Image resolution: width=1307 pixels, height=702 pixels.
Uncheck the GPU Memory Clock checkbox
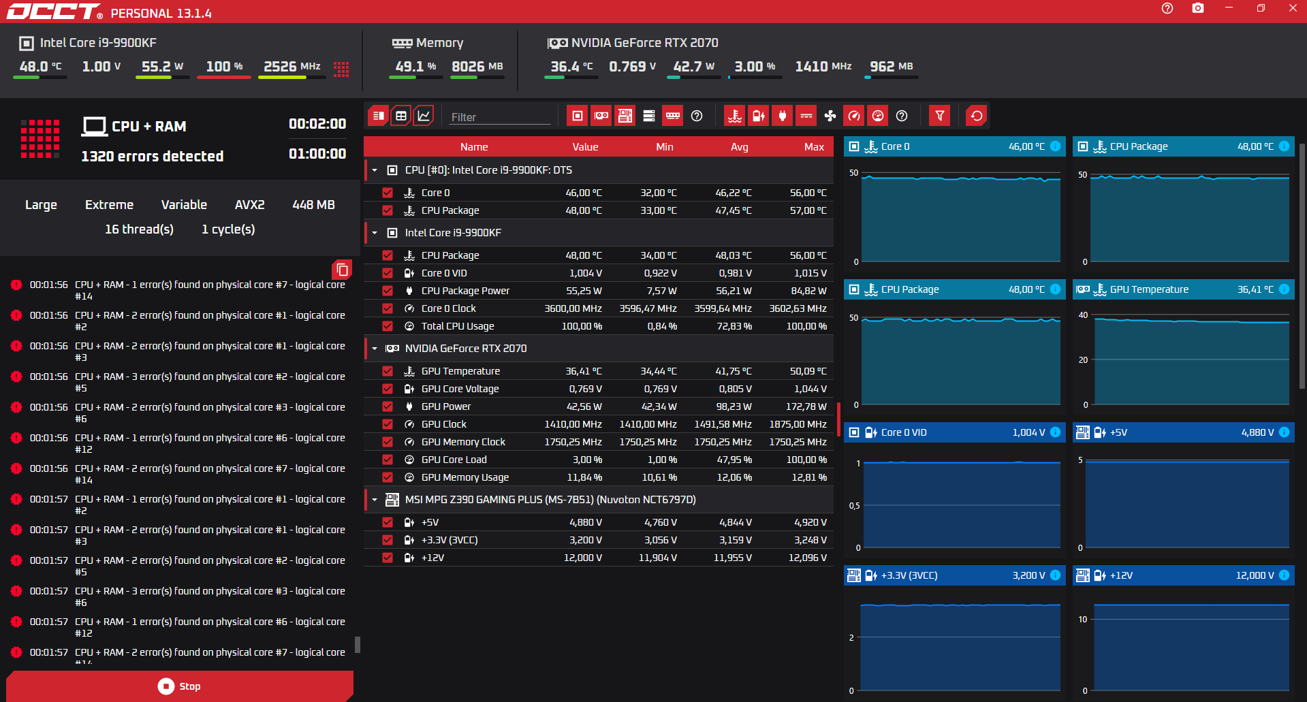point(388,442)
